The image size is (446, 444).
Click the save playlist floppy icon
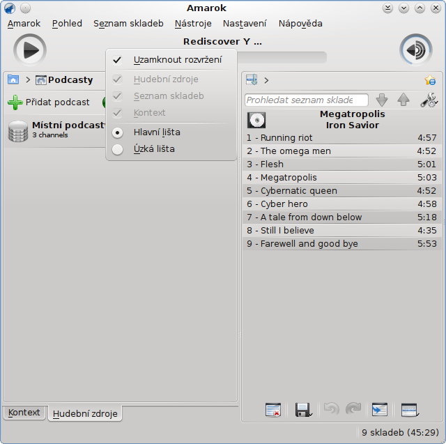click(x=304, y=410)
